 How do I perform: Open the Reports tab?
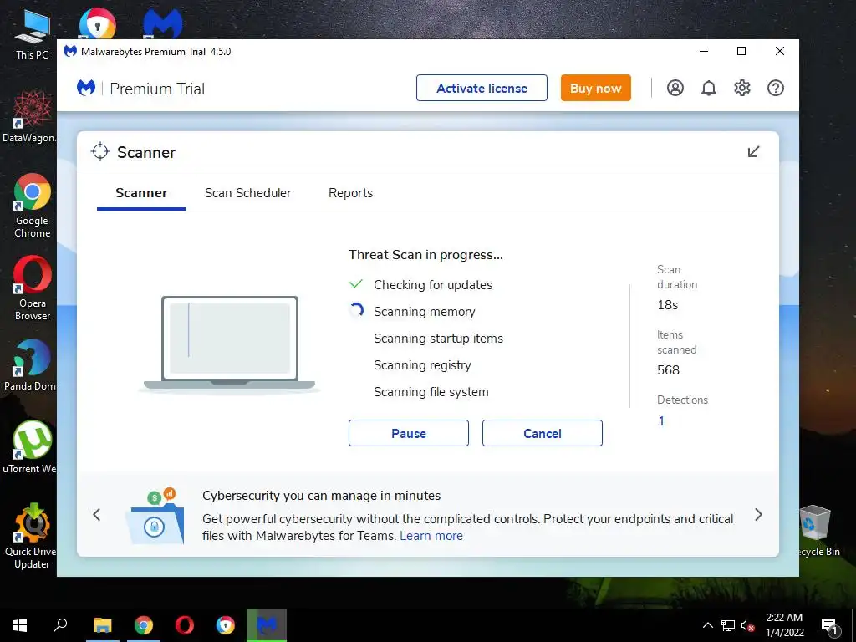(350, 193)
